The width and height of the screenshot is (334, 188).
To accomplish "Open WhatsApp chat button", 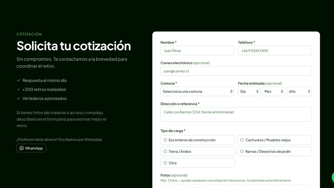I will click(x=31, y=148).
